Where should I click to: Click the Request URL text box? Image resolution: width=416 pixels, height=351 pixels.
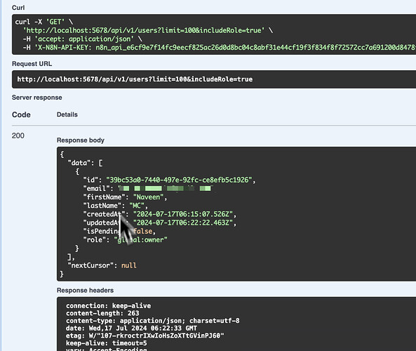point(214,79)
